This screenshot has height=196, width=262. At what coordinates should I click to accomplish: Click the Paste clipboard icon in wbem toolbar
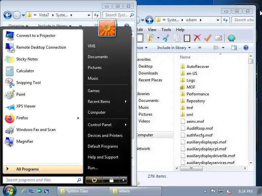pyautogui.click(x=187, y=38)
